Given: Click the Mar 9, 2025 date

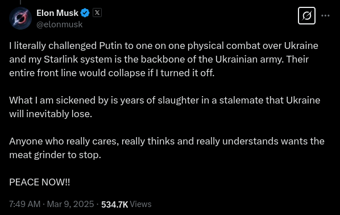Looking at the screenshot, I should coord(71,204).
